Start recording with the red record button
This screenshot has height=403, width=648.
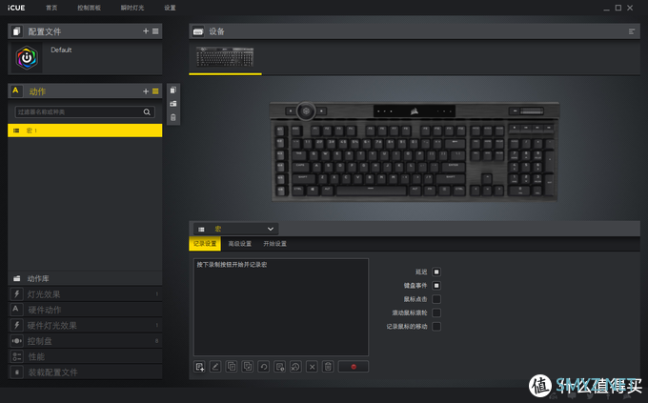coord(354,367)
